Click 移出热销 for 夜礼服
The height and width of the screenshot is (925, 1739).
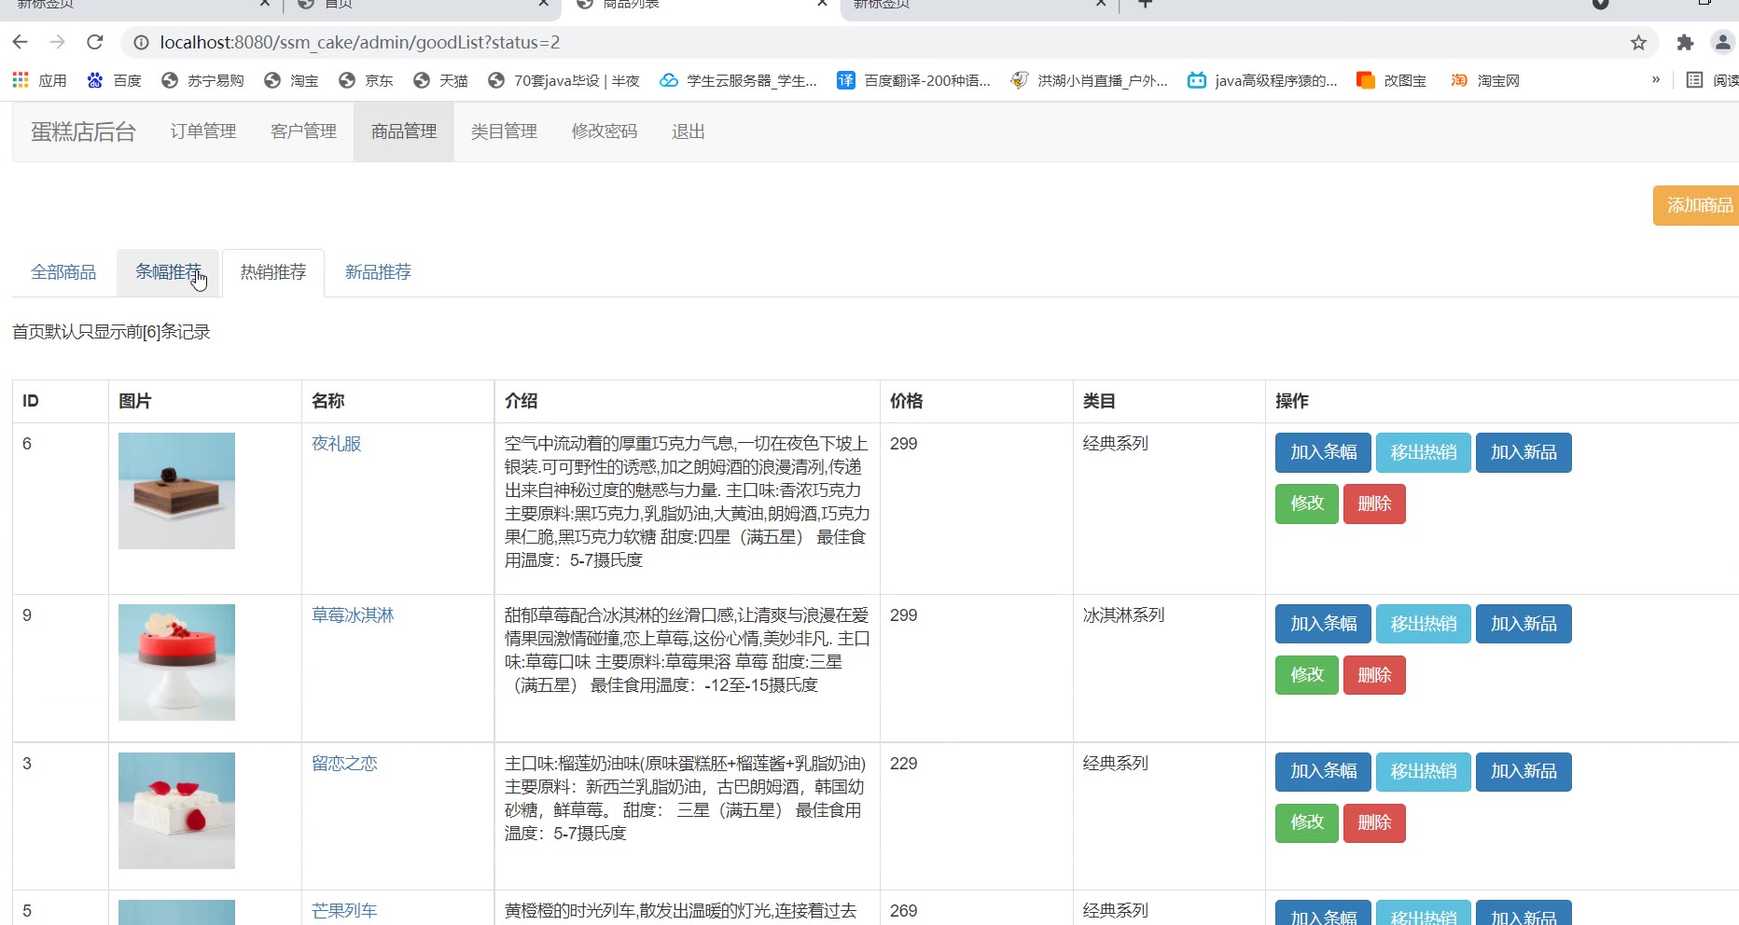coord(1424,452)
